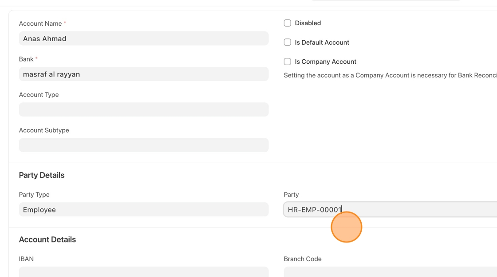
Task: Click the "Disabled" label text
Action: click(x=308, y=23)
